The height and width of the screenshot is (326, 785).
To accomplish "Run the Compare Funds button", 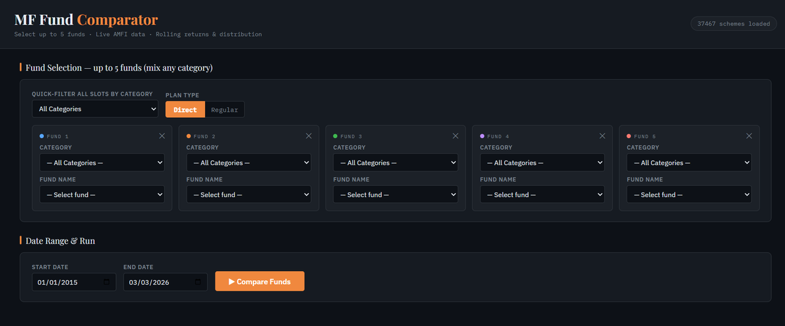I will [x=260, y=281].
